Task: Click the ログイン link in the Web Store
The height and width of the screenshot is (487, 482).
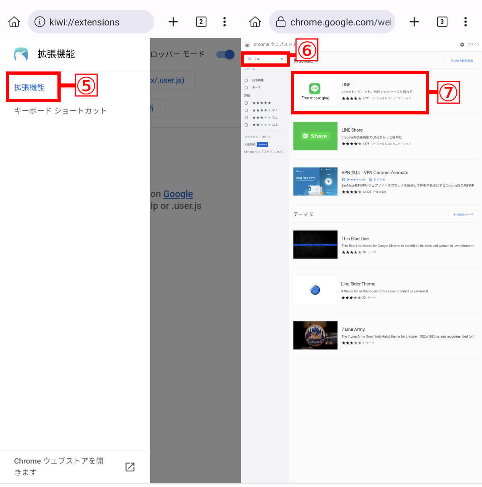Action: 473,45
